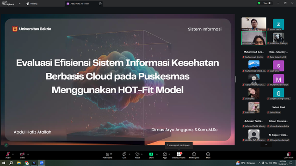
Task: Open the Windows Start menu
Action: [4, 163]
